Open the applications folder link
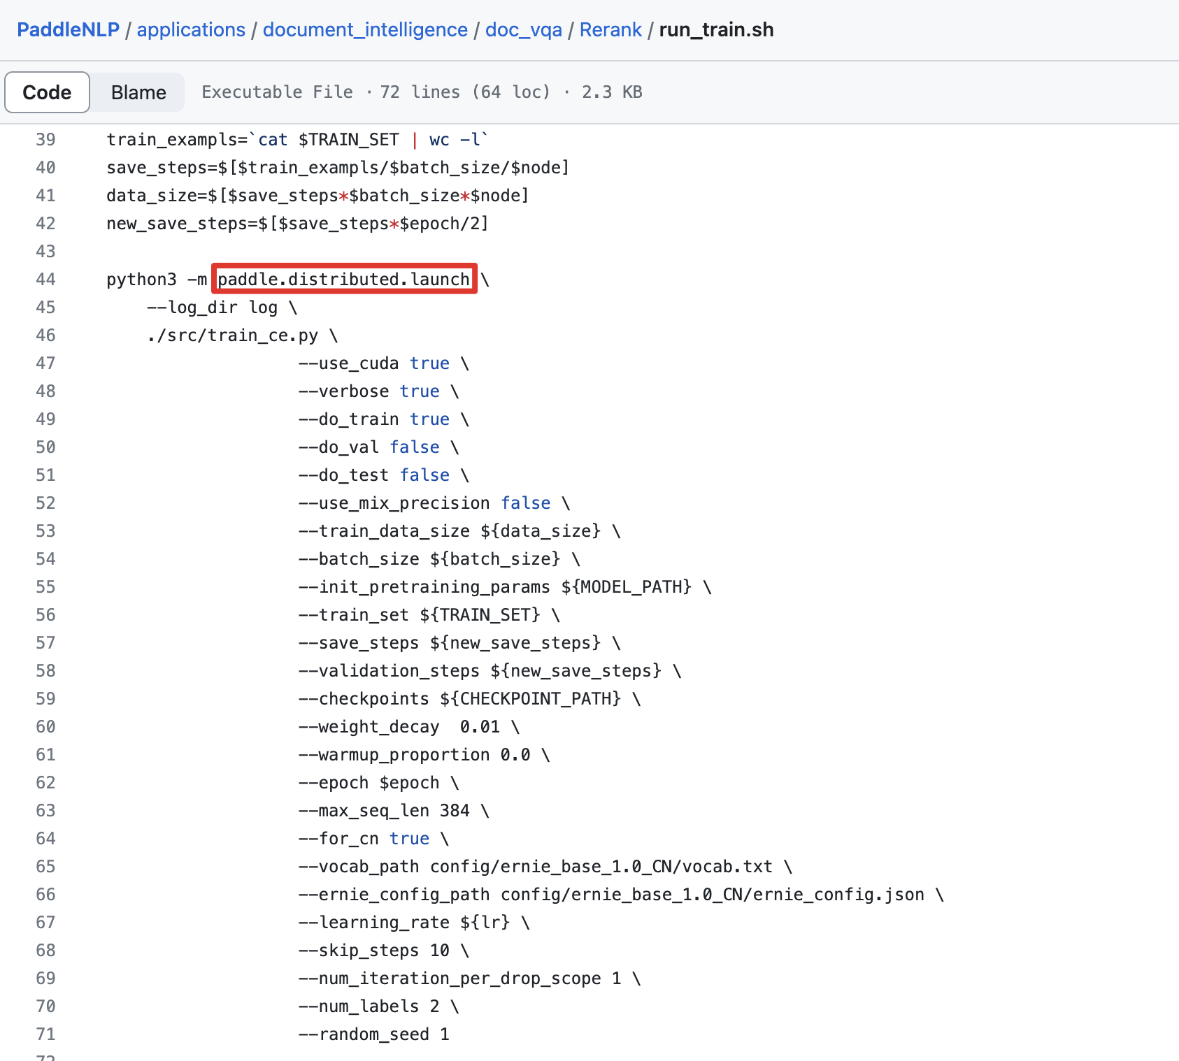Viewport: 1179px width, 1061px height. tap(191, 29)
